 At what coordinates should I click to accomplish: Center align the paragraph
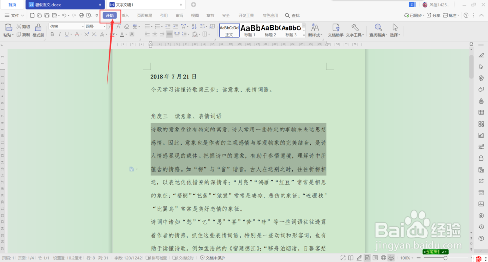click(155, 34)
